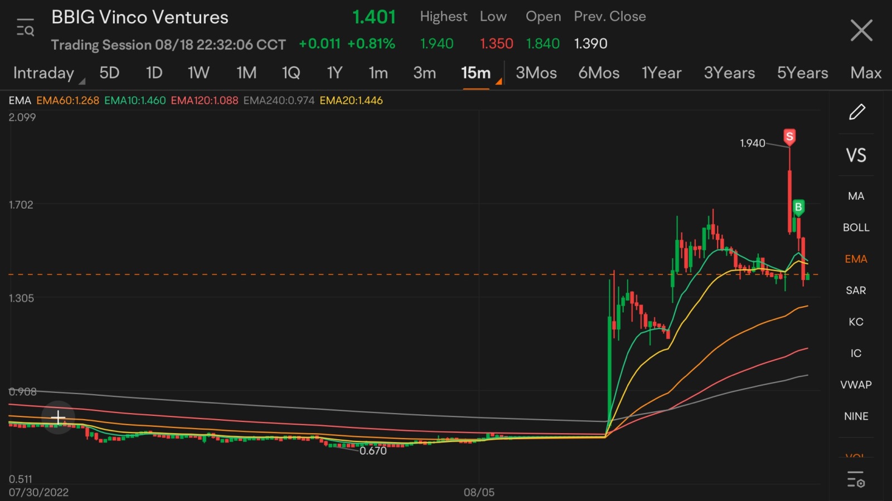Switch to the 1Q timeframe

[291, 73]
